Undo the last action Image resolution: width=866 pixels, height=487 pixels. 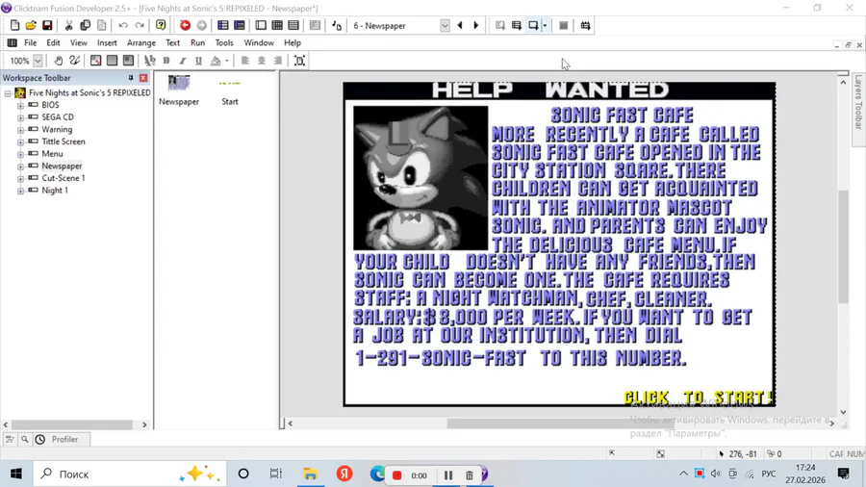pyautogui.click(x=122, y=25)
